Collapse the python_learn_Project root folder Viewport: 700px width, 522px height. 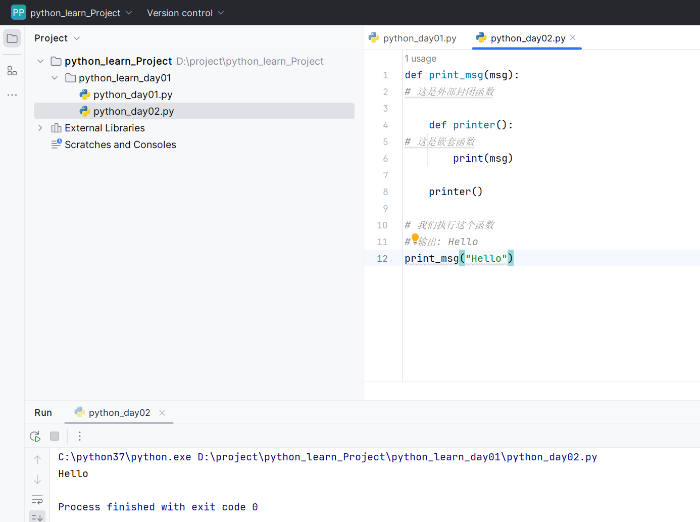tap(40, 61)
